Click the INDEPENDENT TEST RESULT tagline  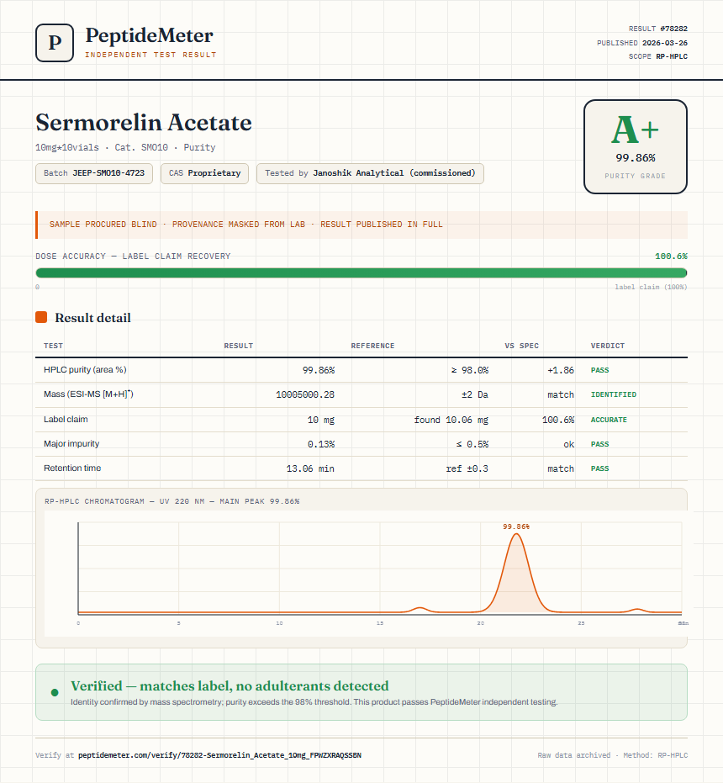(x=150, y=55)
